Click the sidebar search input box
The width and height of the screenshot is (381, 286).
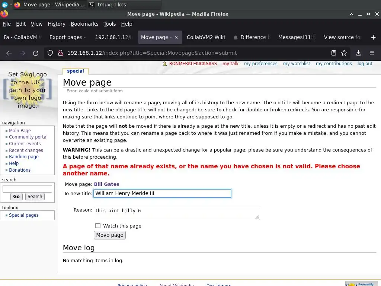click(27, 188)
